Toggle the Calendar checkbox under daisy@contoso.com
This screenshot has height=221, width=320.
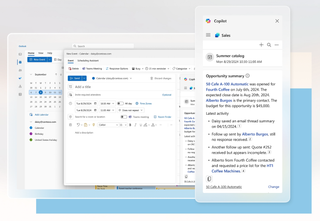pos(31,128)
